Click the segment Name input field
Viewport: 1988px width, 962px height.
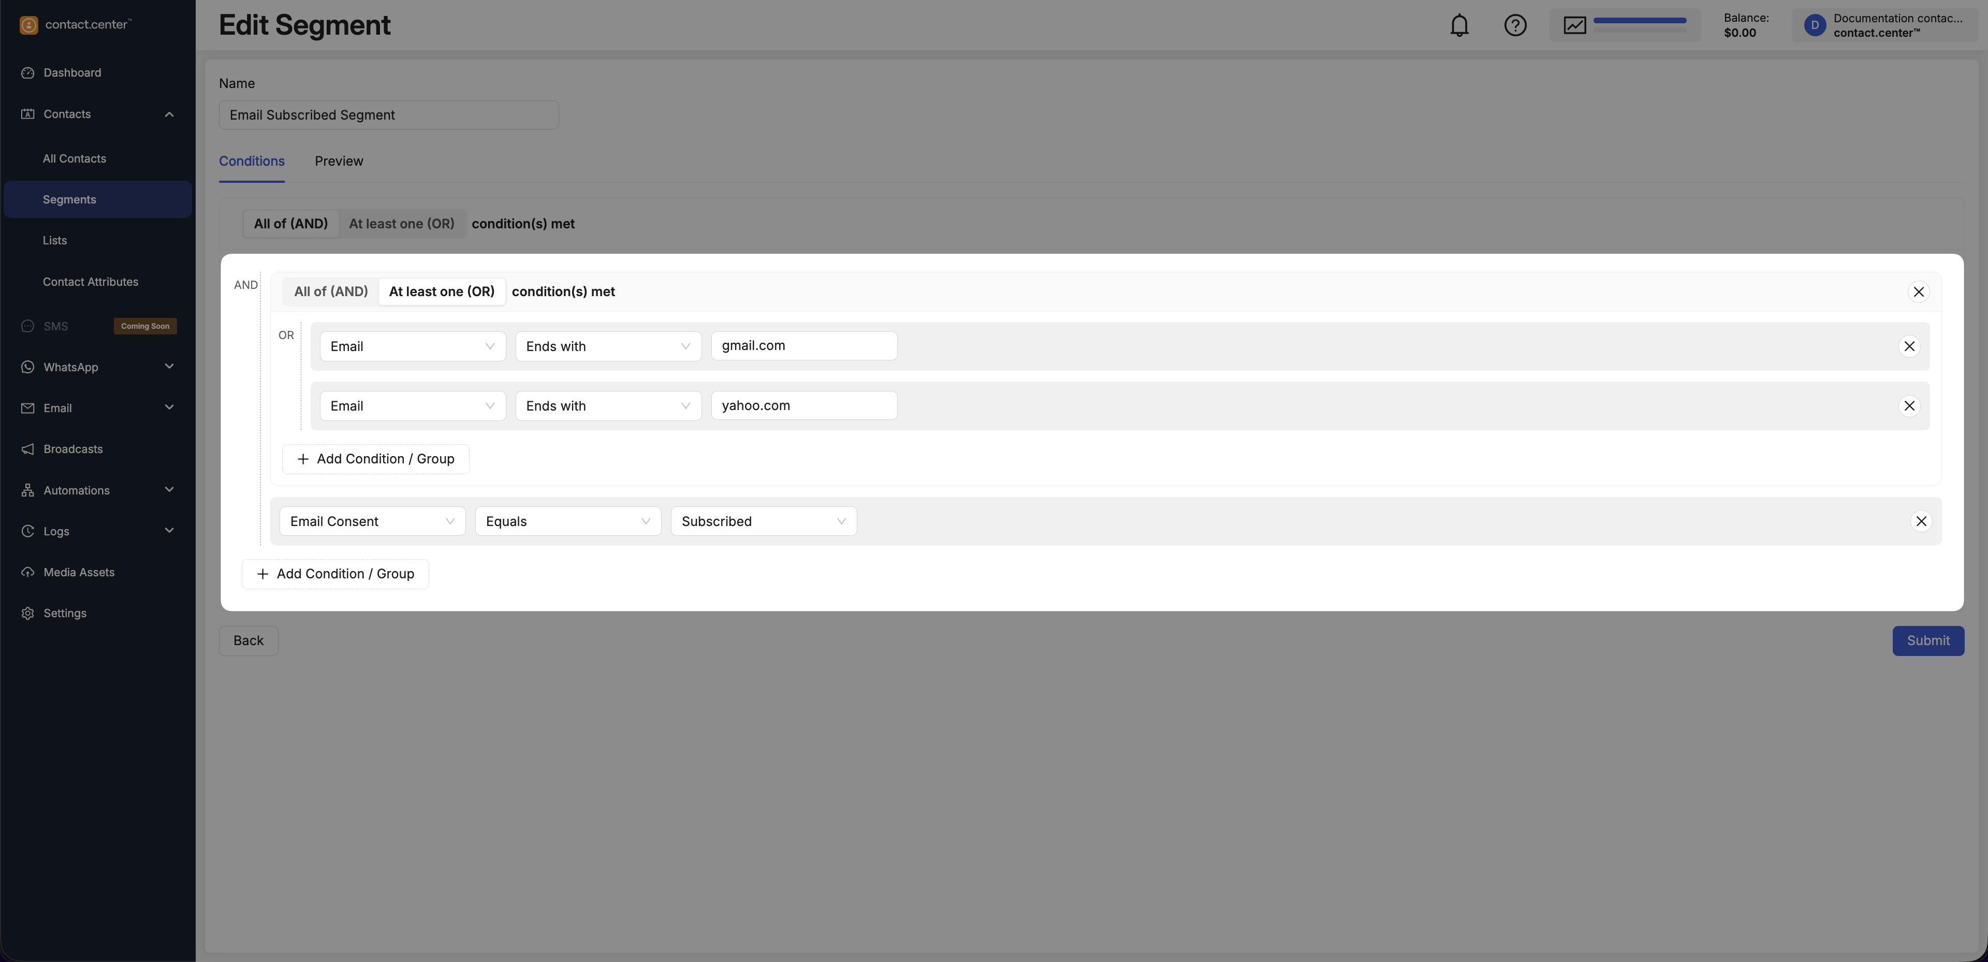click(388, 115)
